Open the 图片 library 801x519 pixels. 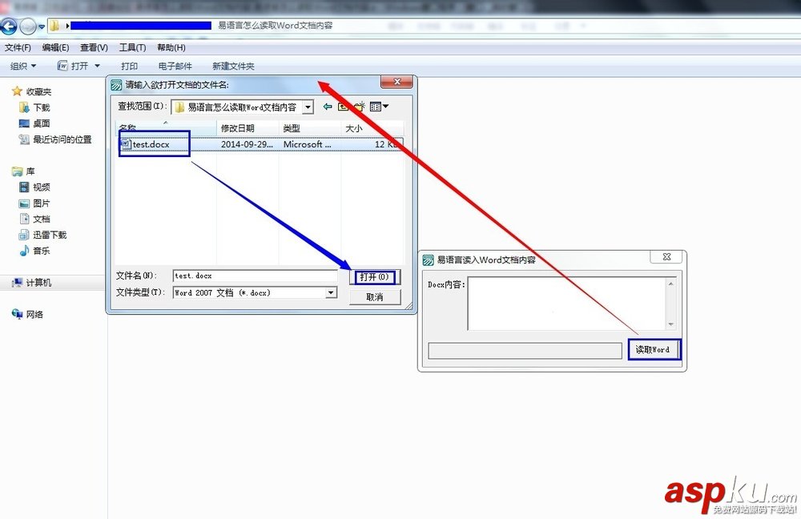click(x=42, y=203)
